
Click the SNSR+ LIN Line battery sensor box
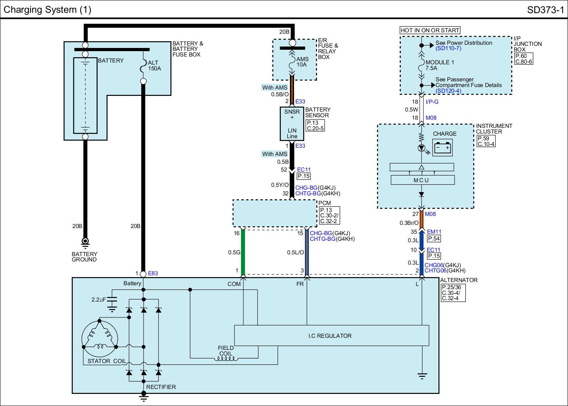[x=292, y=124]
